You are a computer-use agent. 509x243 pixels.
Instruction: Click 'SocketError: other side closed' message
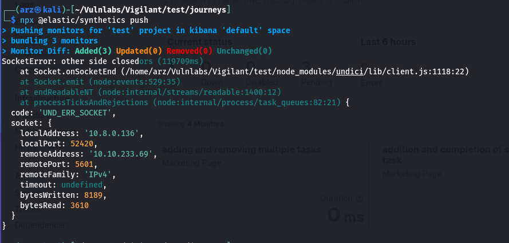[70, 61]
